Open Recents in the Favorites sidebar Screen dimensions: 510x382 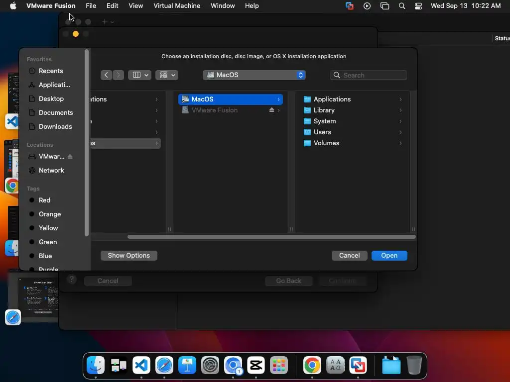51,71
